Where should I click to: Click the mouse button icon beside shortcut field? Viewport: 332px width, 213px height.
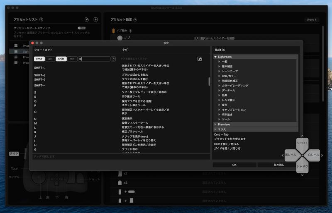click(113, 59)
